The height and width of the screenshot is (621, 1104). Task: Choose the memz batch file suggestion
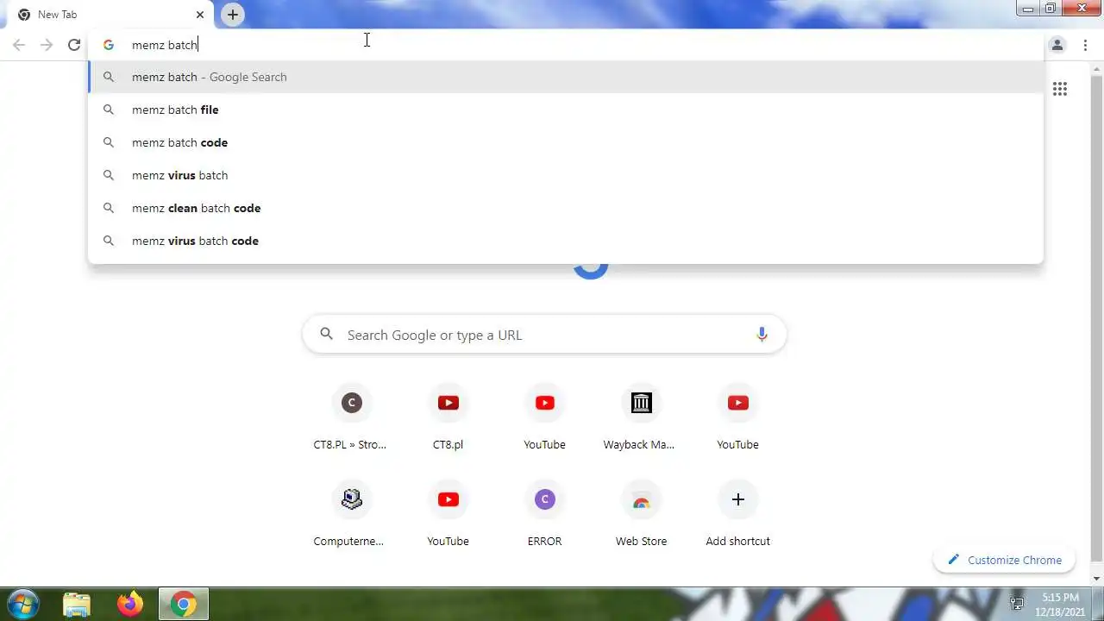coord(565,110)
